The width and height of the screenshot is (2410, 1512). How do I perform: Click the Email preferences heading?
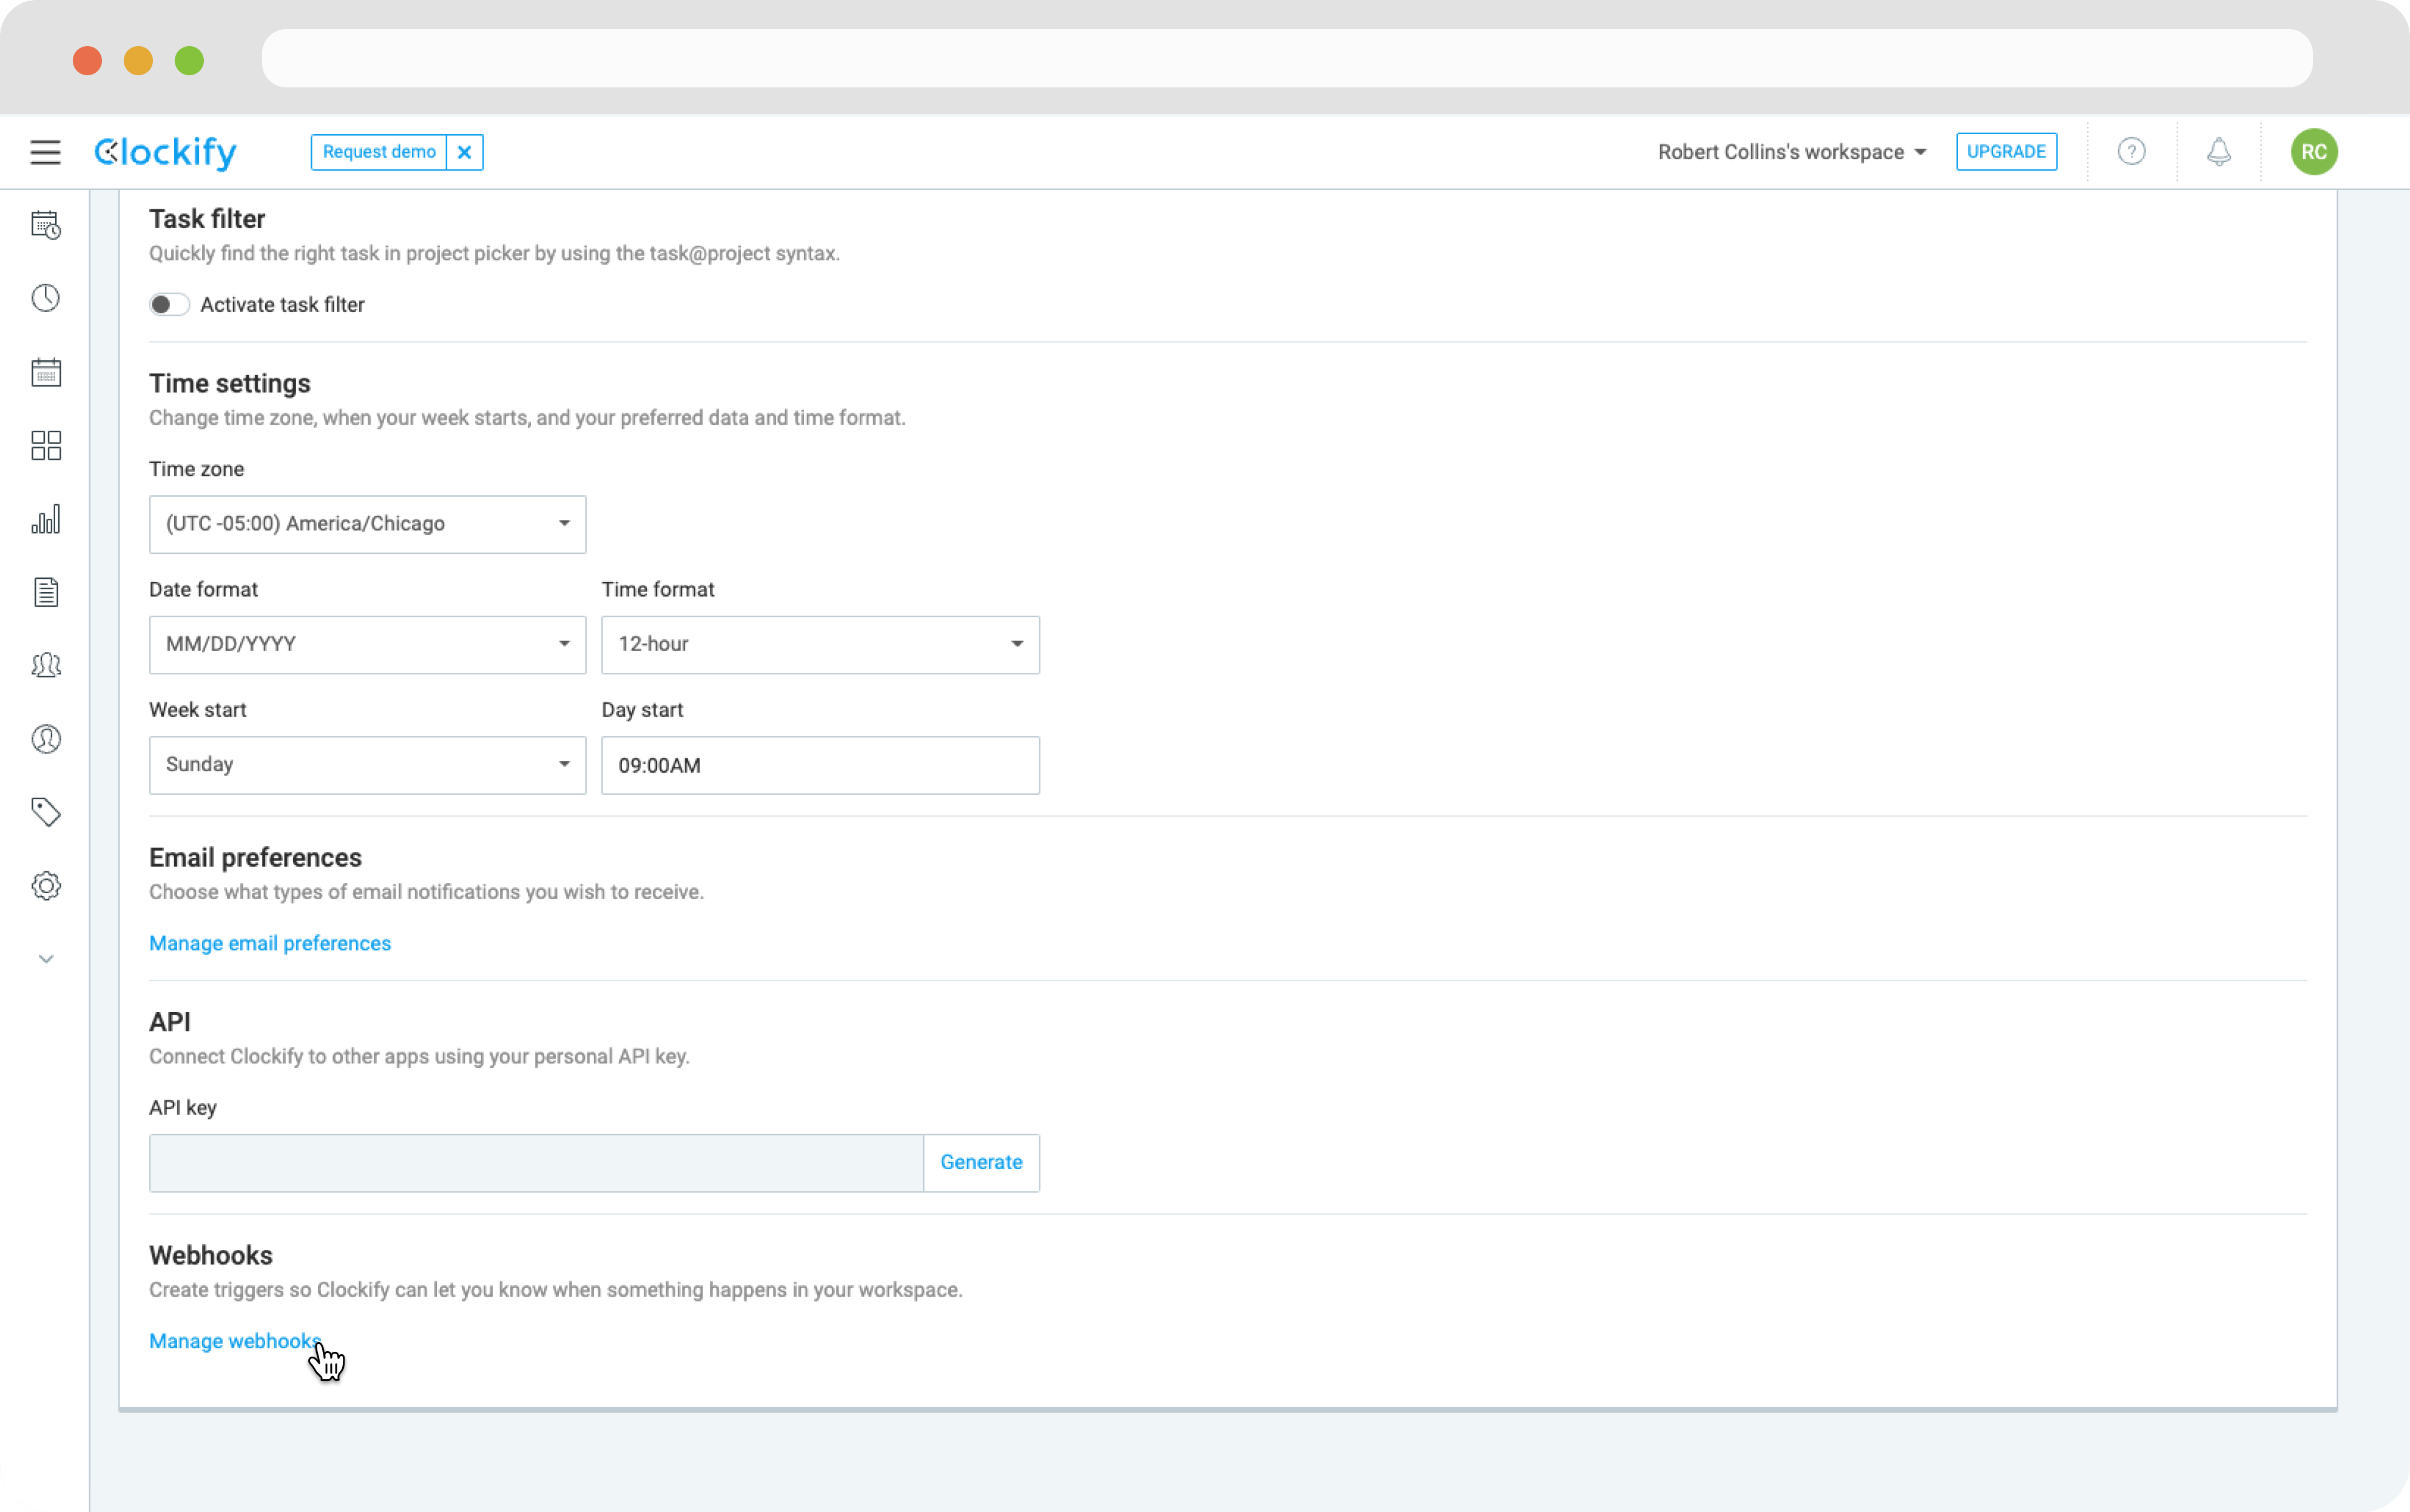pyautogui.click(x=256, y=857)
